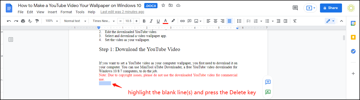
Task: Click the document title field
Action: (x=80, y=5)
